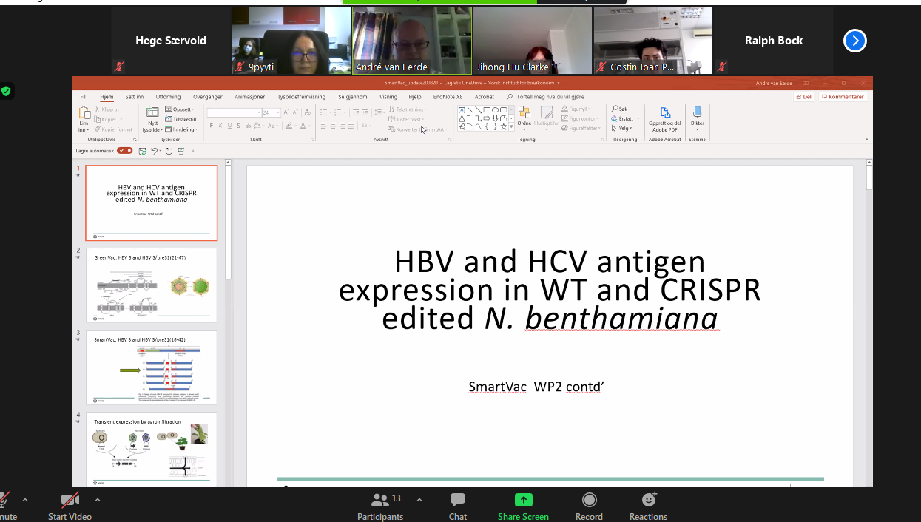This screenshot has height=522, width=921.
Task: Click Opprett og del Adobe PDF
Action: tap(665, 113)
